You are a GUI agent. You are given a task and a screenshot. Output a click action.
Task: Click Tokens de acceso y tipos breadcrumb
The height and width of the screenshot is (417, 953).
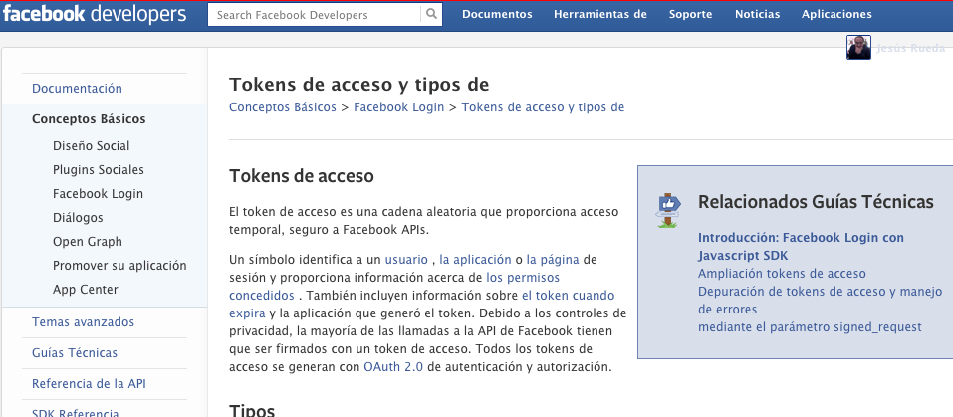coord(543,107)
